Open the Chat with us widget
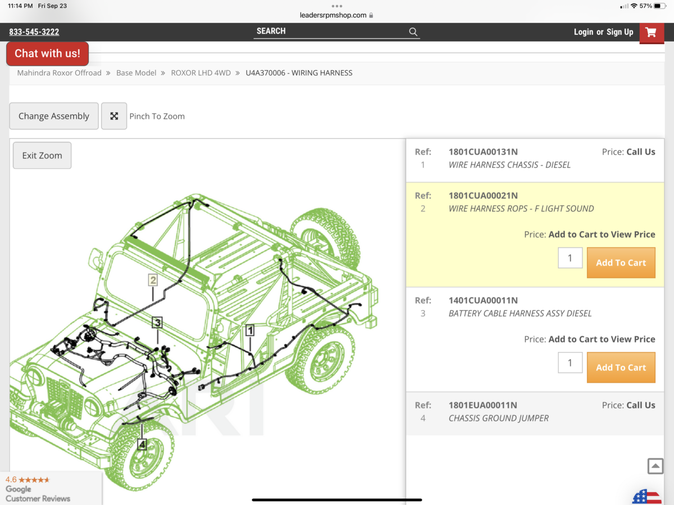Image resolution: width=674 pixels, height=505 pixels. [x=47, y=53]
